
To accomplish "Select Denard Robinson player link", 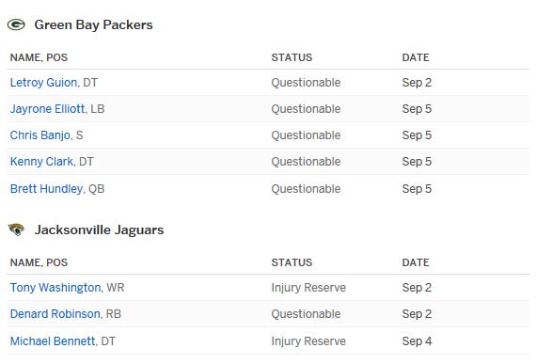I will (55, 314).
